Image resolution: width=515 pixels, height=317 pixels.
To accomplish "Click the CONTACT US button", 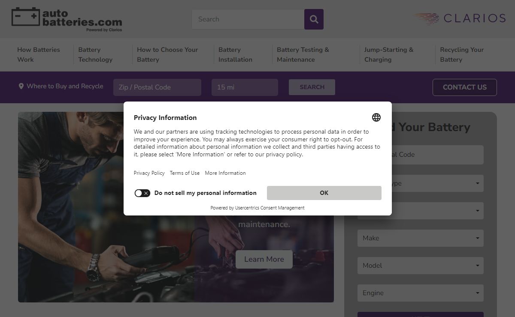I will [x=465, y=87].
